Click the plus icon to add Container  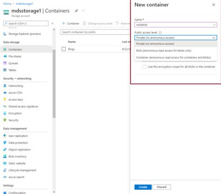63,23
